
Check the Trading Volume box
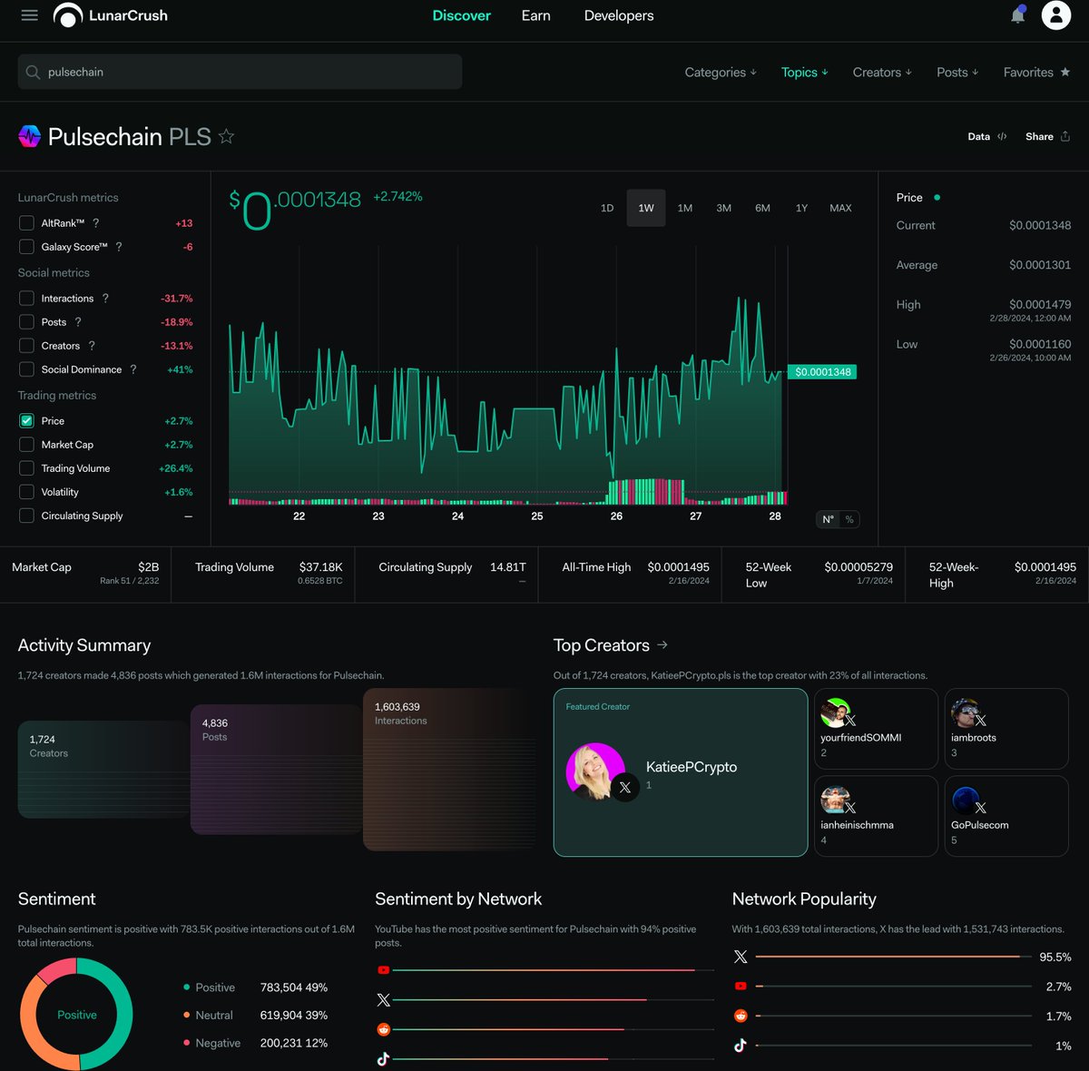pyautogui.click(x=26, y=468)
